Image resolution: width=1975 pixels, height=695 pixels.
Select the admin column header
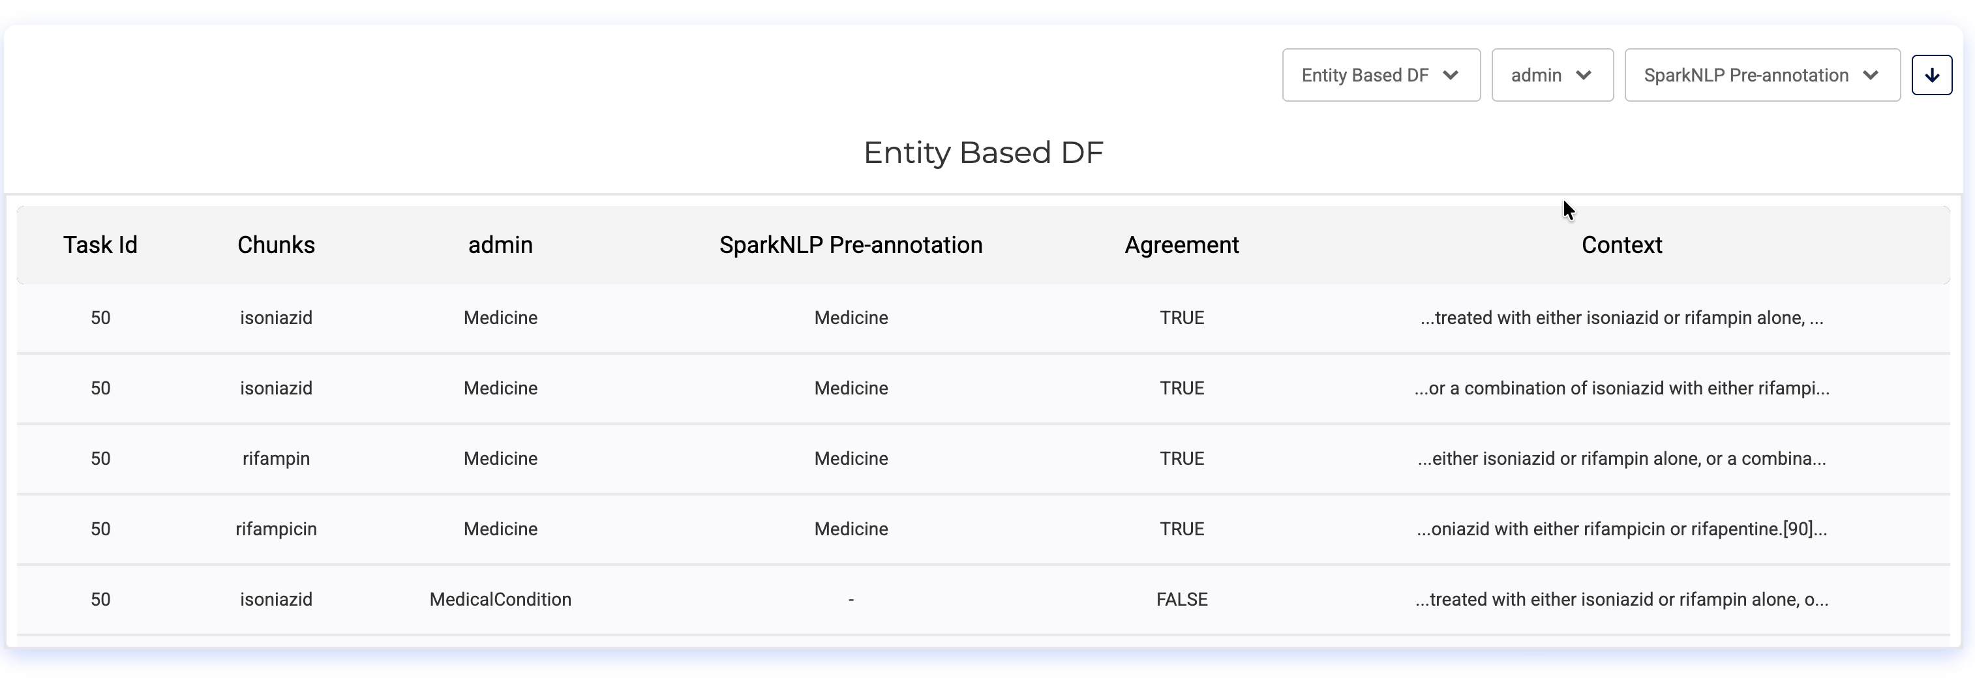pyautogui.click(x=500, y=245)
